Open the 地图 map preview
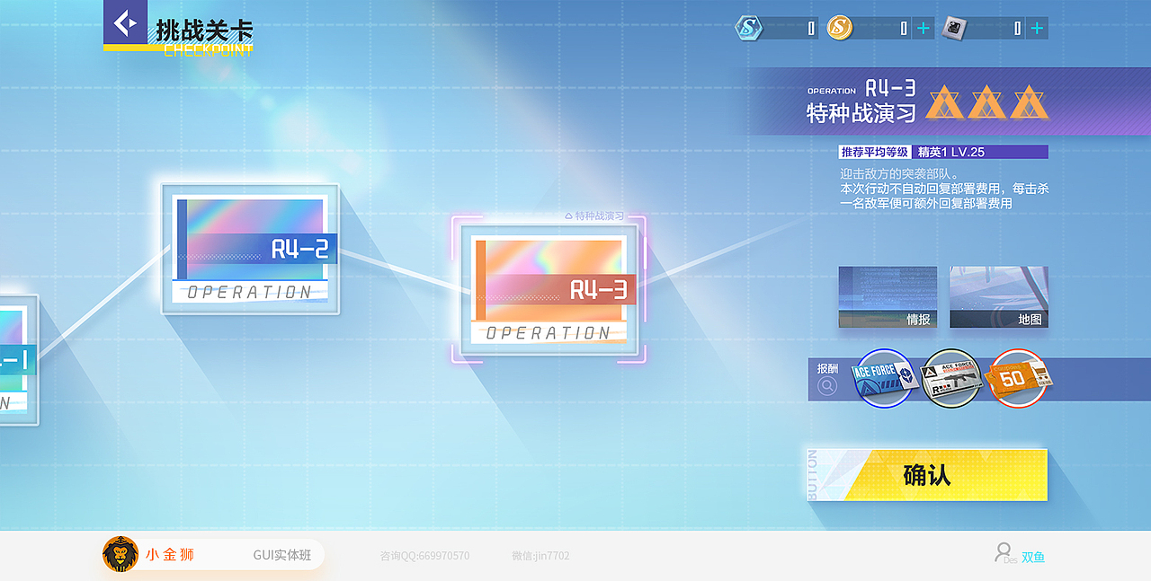 click(x=999, y=297)
